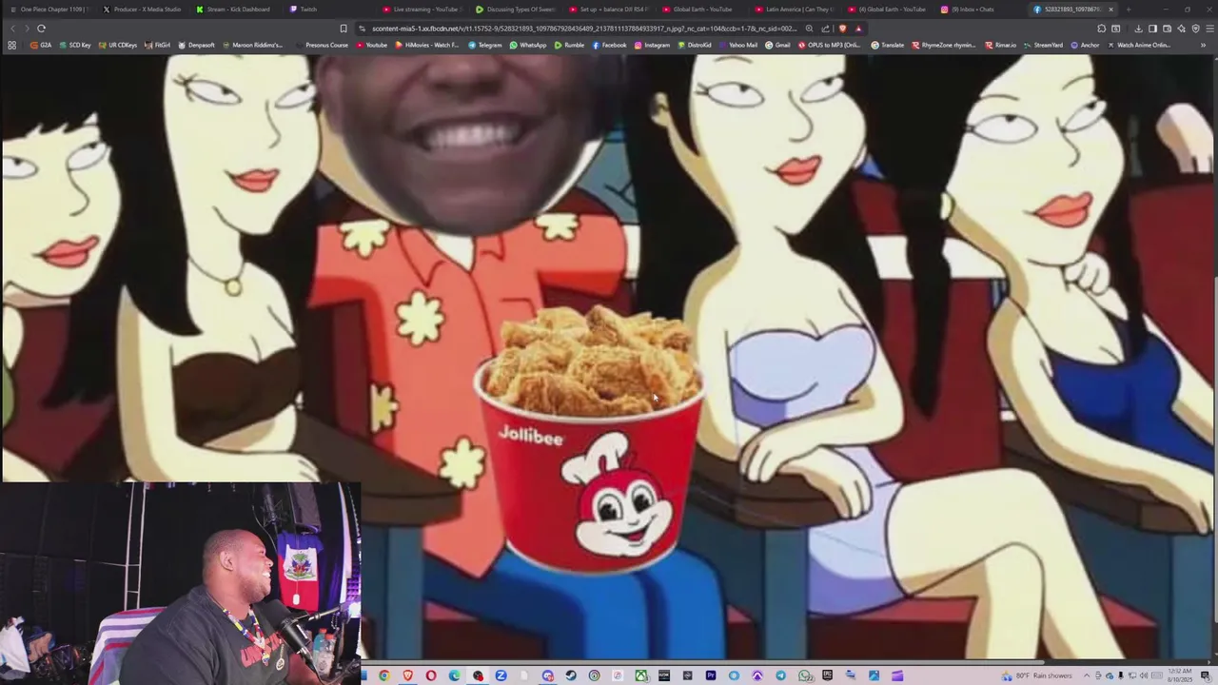Image resolution: width=1218 pixels, height=685 pixels.
Task: Open the downloads icon in browser toolbar
Action: 1138,29
